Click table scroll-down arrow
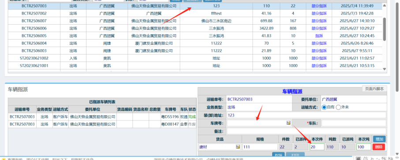 point(385,69)
